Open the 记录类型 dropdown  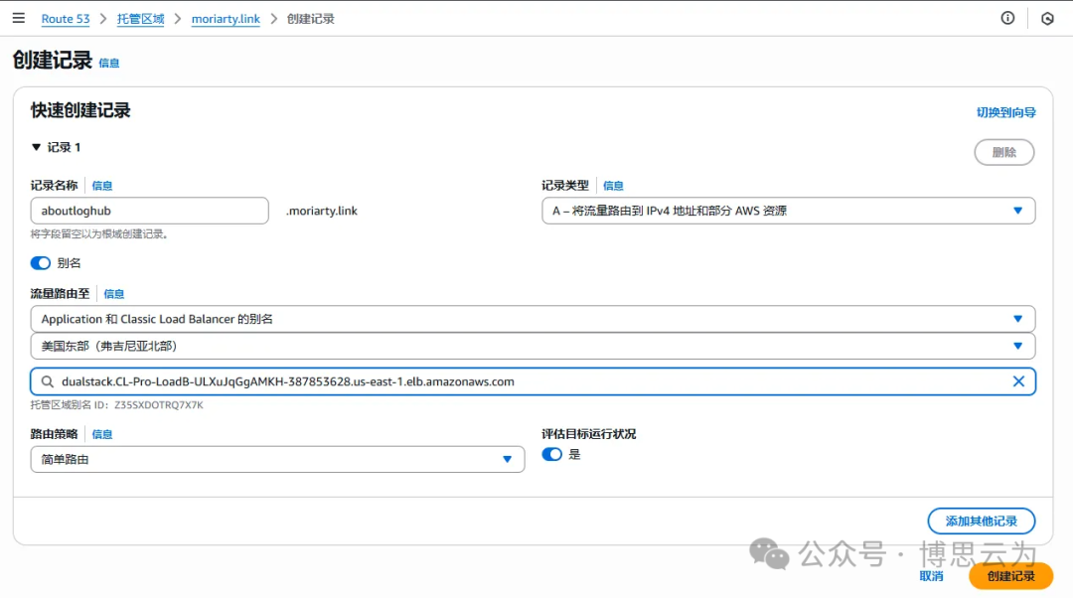pos(788,211)
